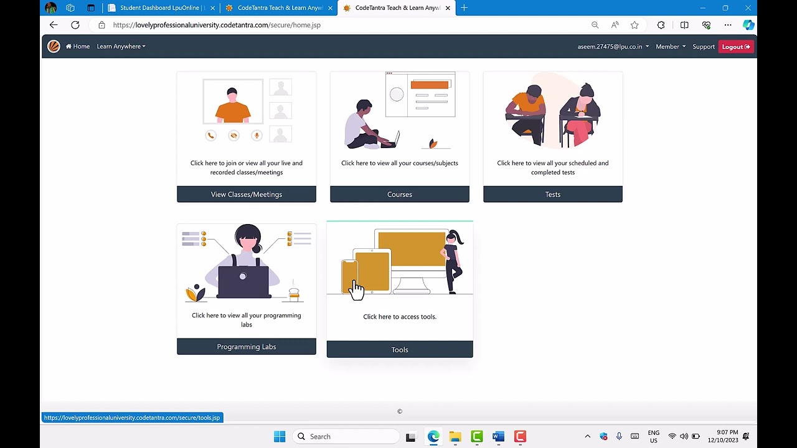Open the aseem.27475@lpu.co.in account dropdown

(x=613, y=47)
